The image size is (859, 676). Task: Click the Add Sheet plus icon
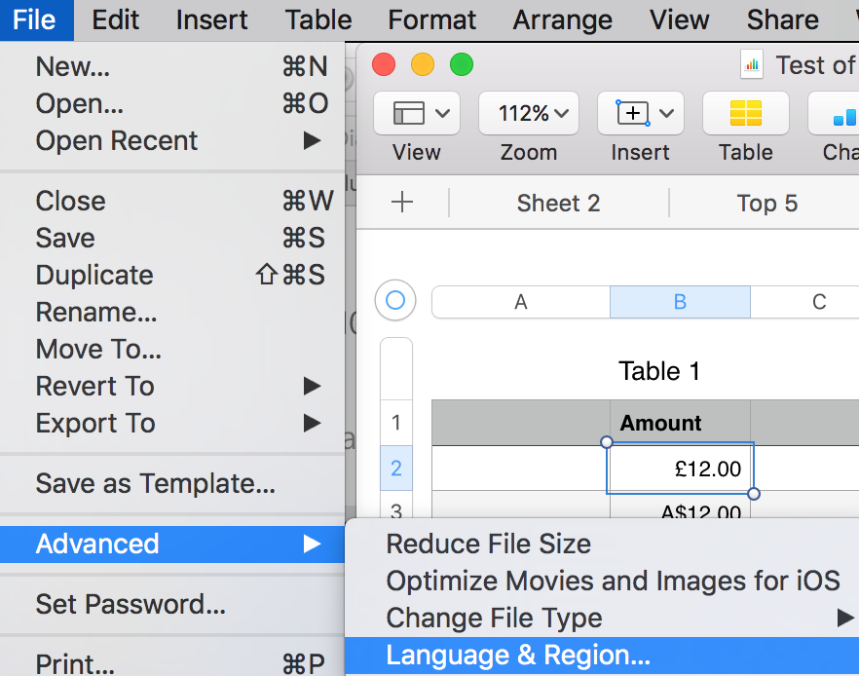pos(402,203)
